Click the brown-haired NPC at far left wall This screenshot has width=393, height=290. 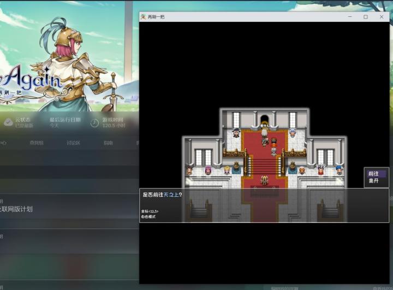pyautogui.click(x=189, y=171)
